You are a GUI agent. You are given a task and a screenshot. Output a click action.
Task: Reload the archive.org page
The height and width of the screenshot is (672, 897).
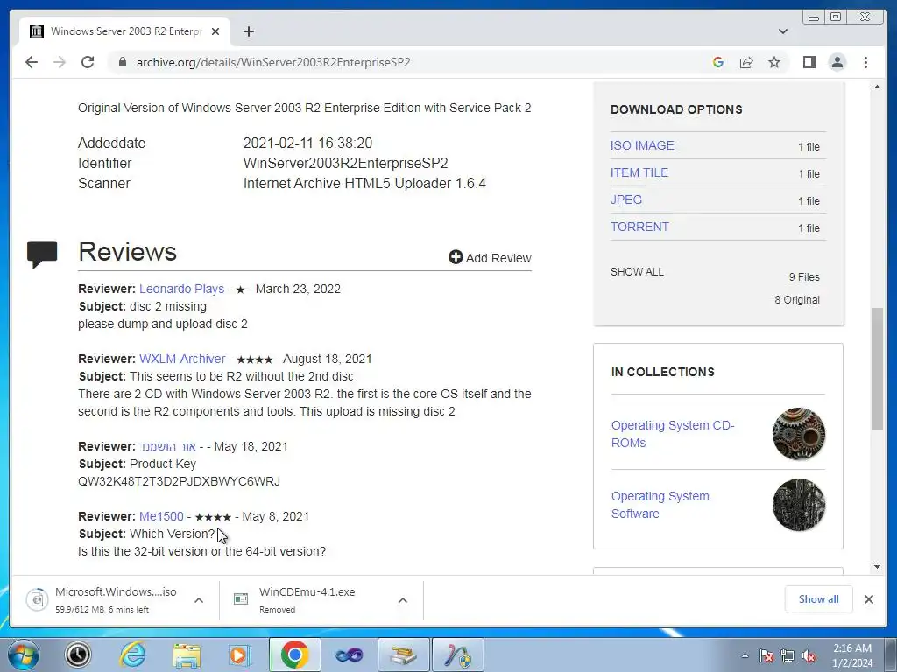(88, 62)
